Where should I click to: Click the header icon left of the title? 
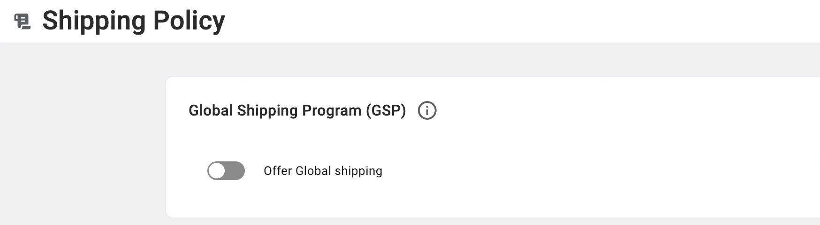click(23, 22)
